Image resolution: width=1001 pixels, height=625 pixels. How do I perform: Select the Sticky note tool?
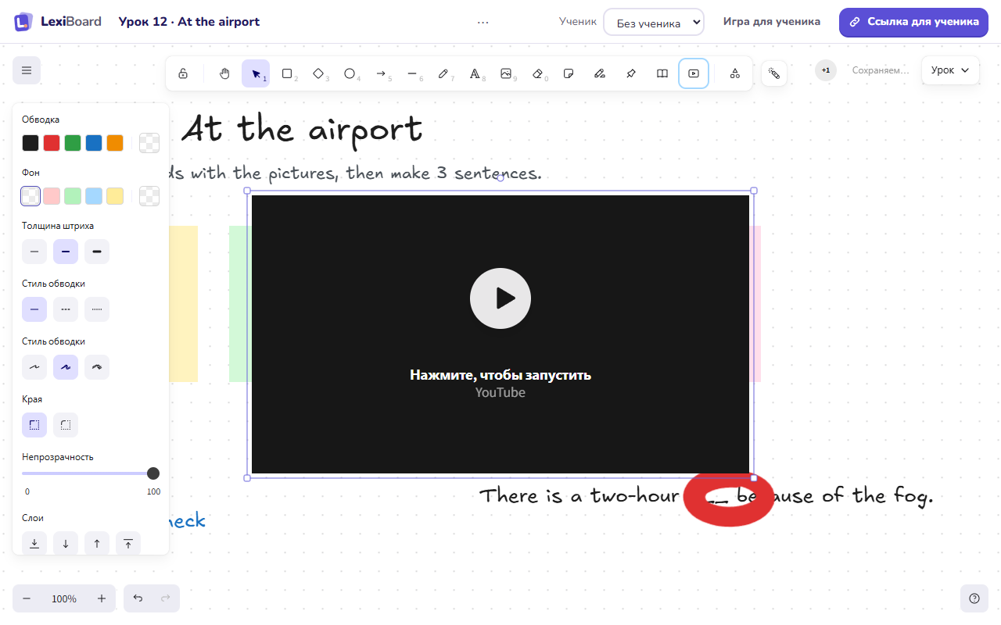[x=569, y=73]
